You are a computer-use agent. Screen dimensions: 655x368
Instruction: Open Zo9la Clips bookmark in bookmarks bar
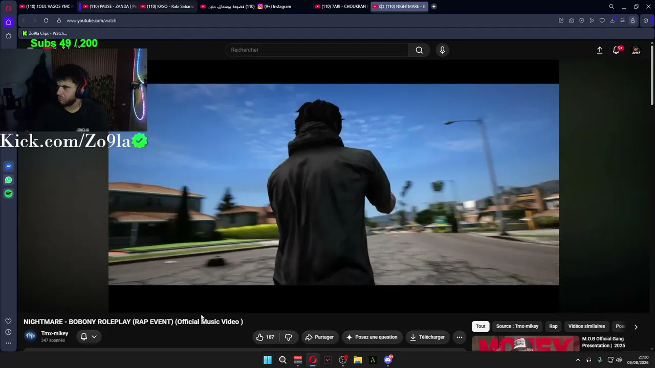(45, 33)
